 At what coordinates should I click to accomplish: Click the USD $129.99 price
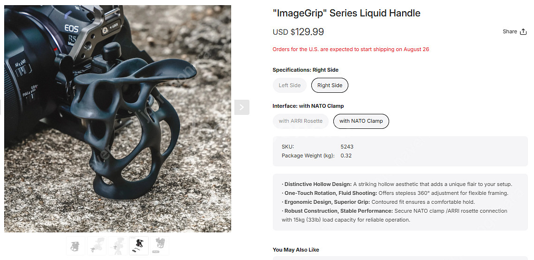(298, 32)
